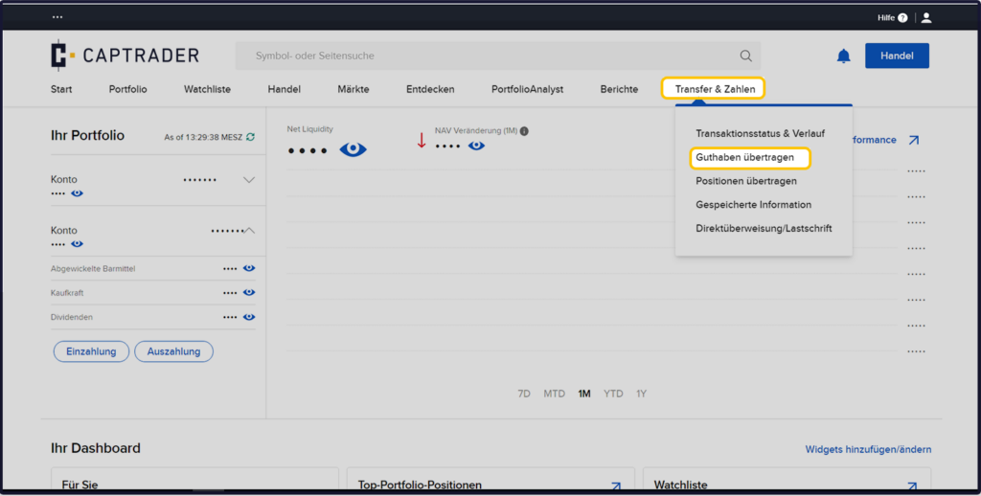Go to Start tab
Screen dimensions: 981x496
(61, 89)
